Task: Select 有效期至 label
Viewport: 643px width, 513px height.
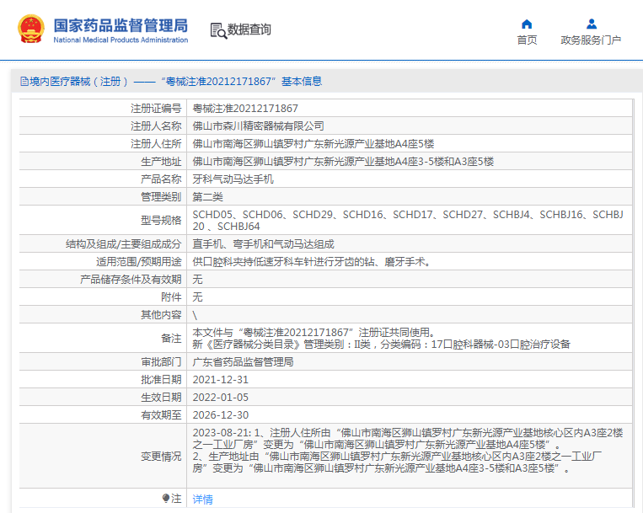Action: pyautogui.click(x=161, y=414)
